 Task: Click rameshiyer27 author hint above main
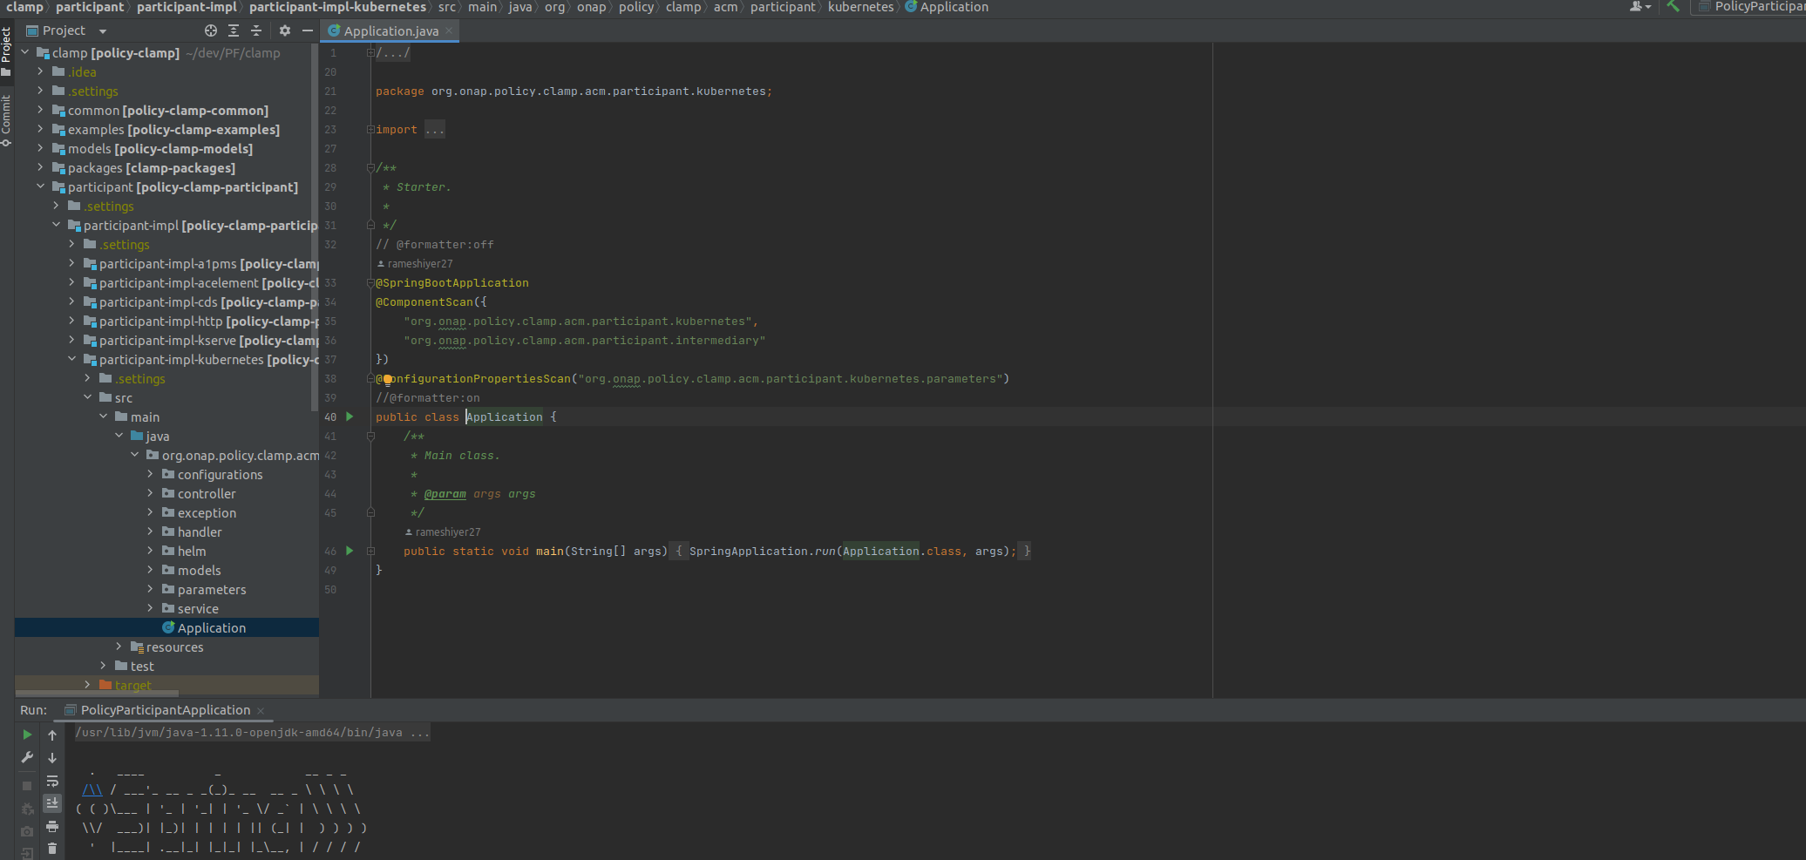443,532
